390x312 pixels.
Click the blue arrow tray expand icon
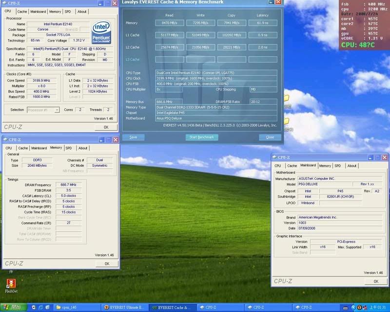pos(353,308)
